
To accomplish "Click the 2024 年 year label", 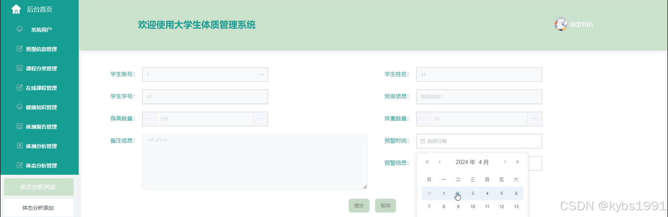I will point(465,162).
